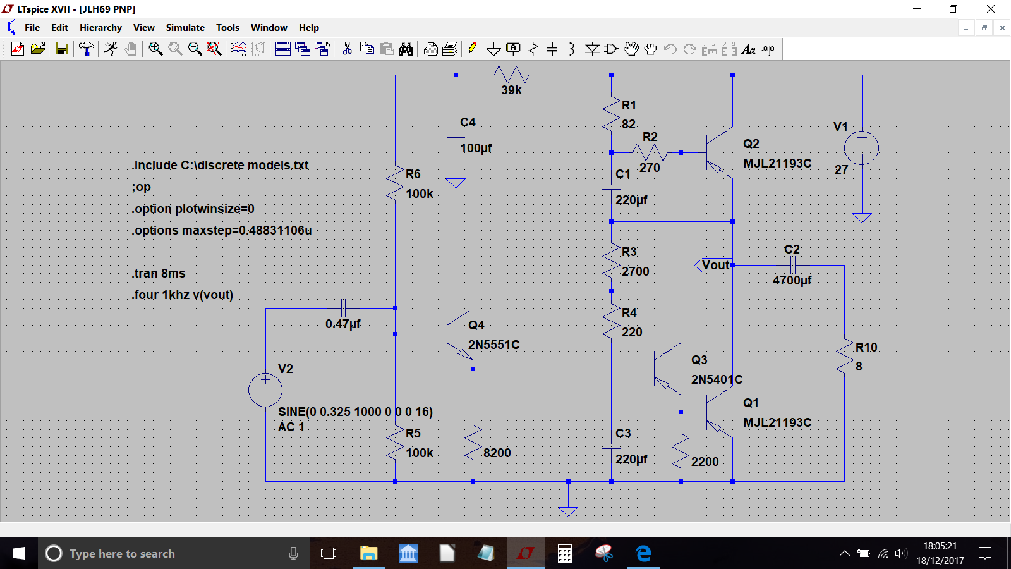
Task: Click the autorange plot icon
Action: coord(239,49)
